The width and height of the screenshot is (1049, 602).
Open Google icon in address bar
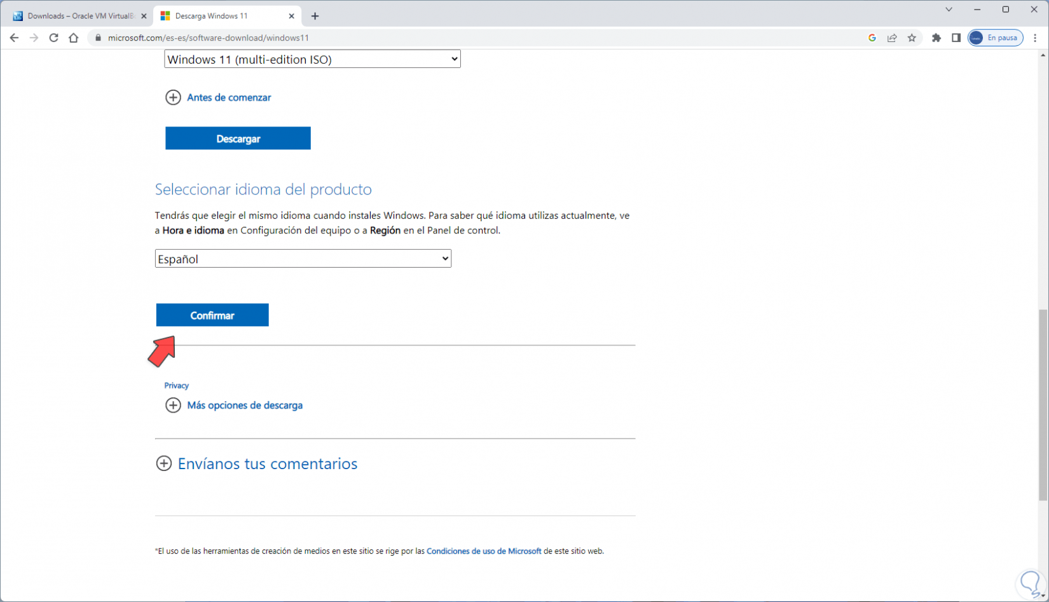coord(872,38)
